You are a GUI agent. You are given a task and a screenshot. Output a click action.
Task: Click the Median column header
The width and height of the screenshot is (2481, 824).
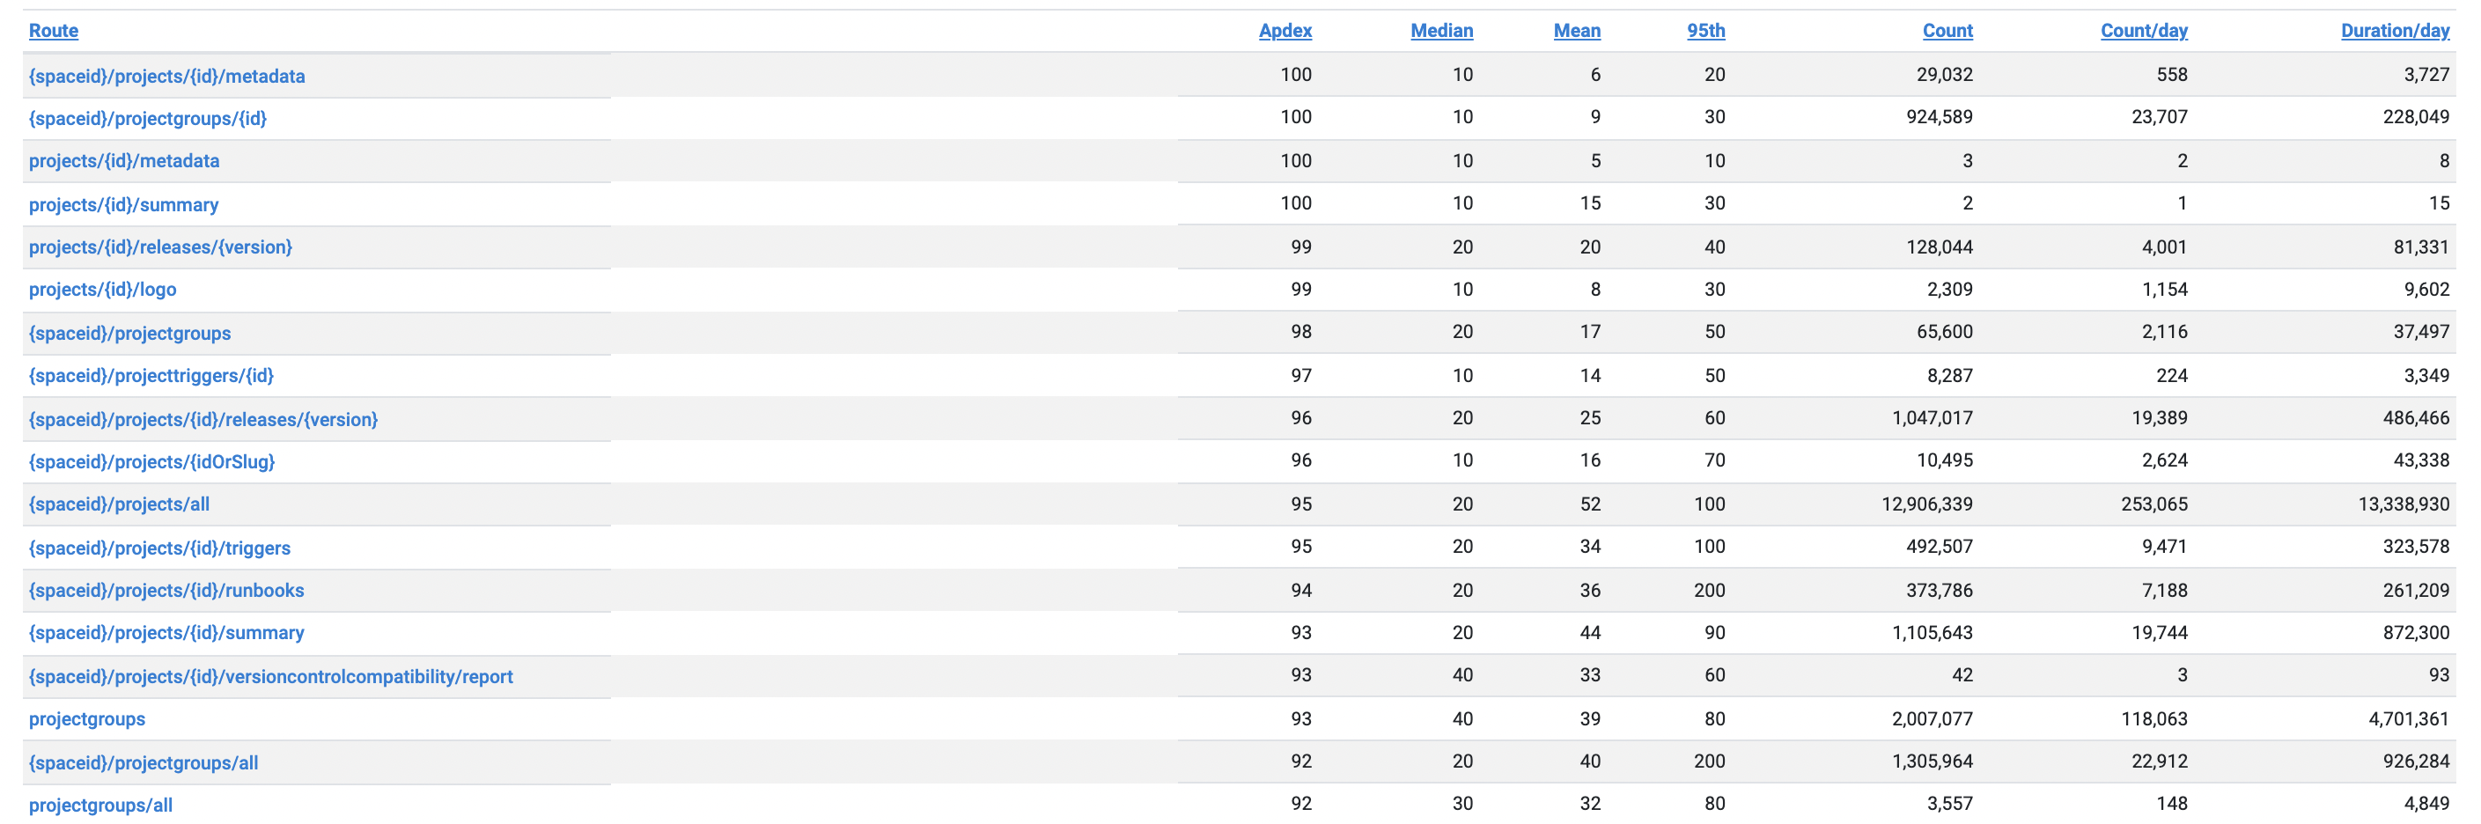pos(1441,31)
